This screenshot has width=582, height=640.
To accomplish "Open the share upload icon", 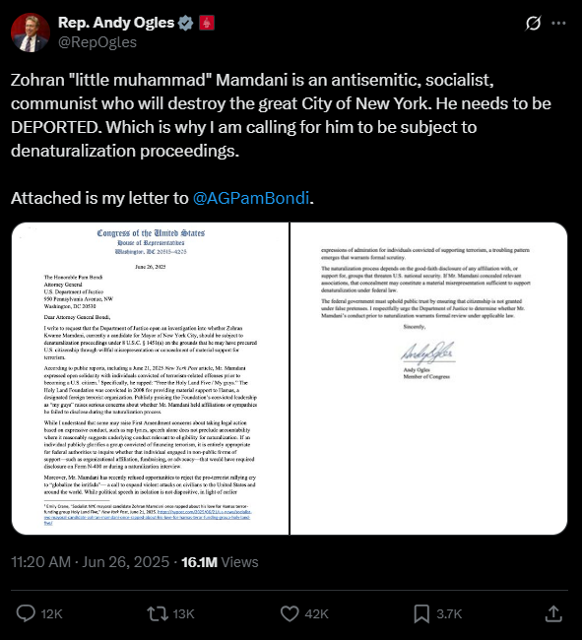I will click(553, 613).
